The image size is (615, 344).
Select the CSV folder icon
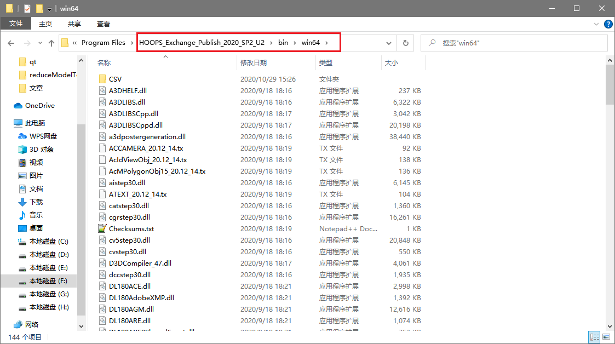click(102, 79)
